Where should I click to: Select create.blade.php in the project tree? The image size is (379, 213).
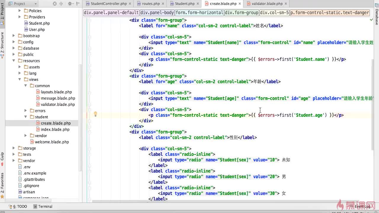point(56,123)
